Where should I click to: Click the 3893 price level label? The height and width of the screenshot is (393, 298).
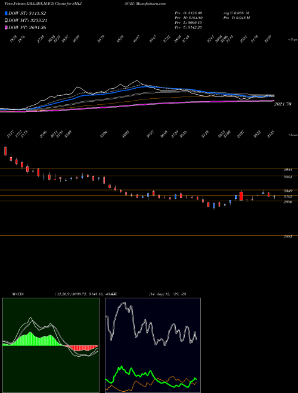pyautogui.click(x=288, y=177)
